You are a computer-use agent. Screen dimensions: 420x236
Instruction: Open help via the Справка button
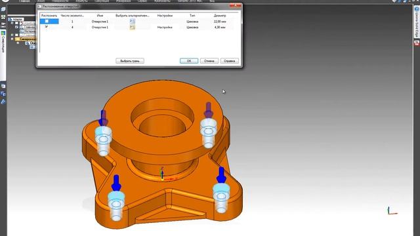pyautogui.click(x=229, y=61)
